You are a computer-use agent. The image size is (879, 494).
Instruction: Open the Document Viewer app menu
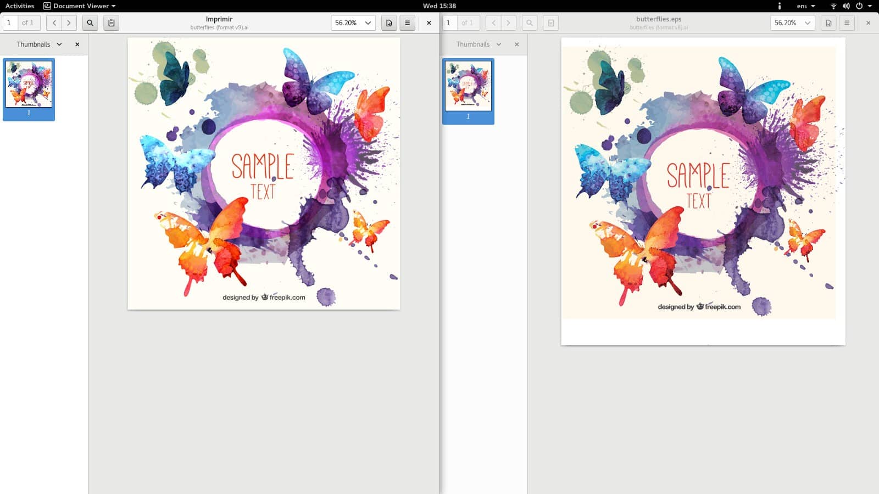tap(80, 6)
